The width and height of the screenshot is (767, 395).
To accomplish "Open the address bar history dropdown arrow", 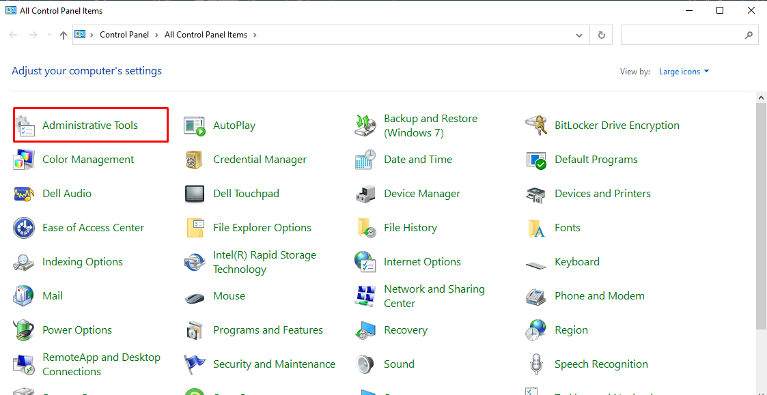I will point(579,35).
